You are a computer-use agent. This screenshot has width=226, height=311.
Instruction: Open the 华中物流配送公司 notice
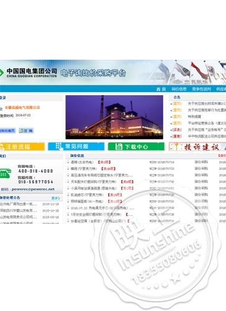pos(207,136)
